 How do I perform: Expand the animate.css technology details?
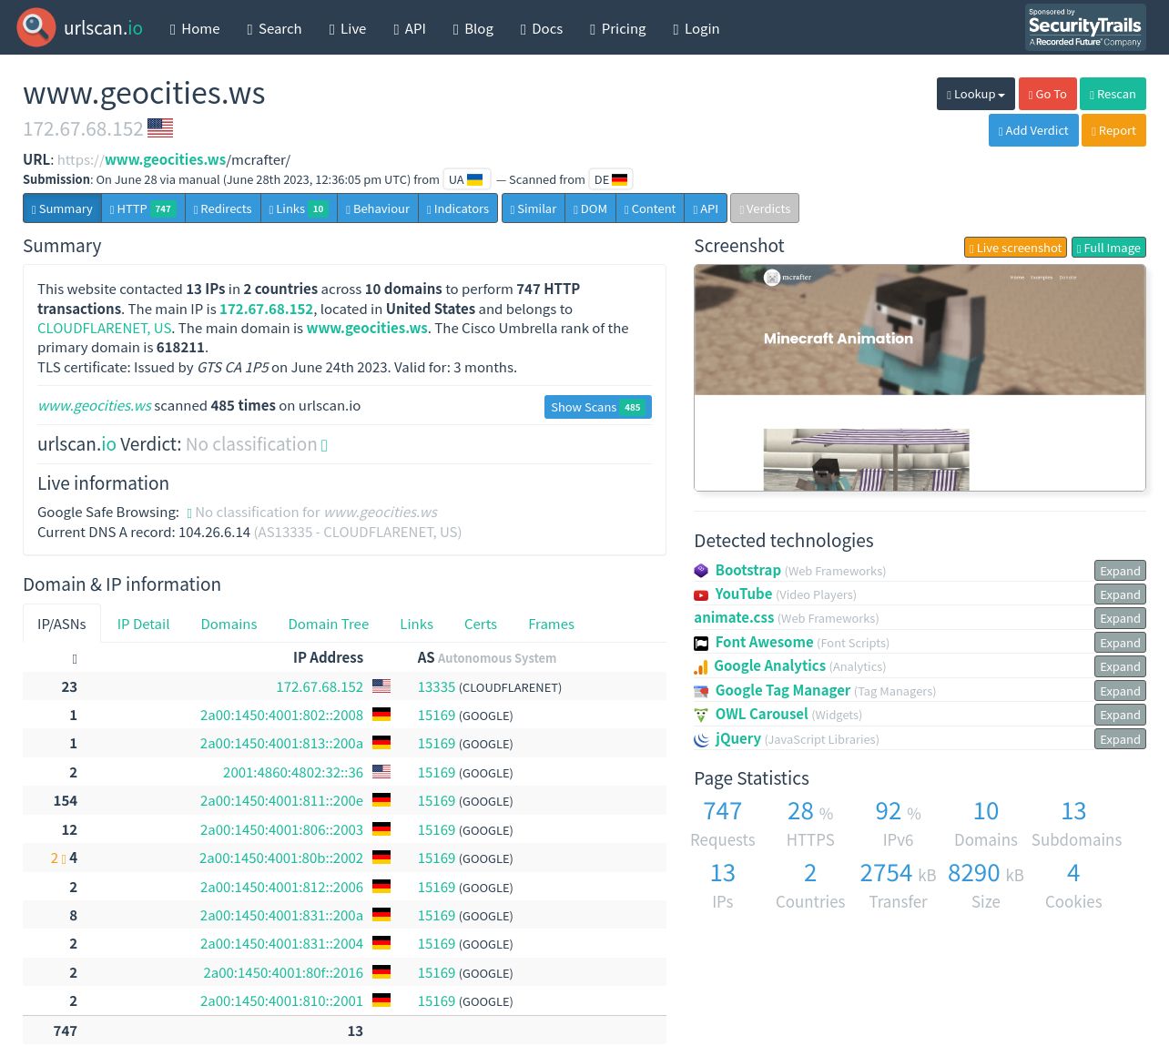[x=1120, y=618]
